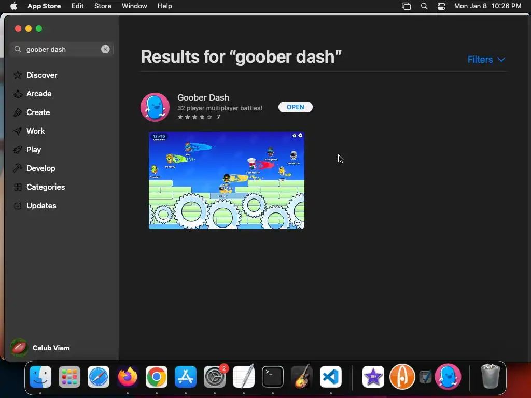Open Finder from the Dock
Viewport: 531px width, 398px height.
pos(40,377)
